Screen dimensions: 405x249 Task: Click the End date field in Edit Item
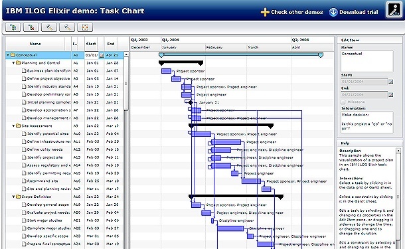click(x=364, y=94)
